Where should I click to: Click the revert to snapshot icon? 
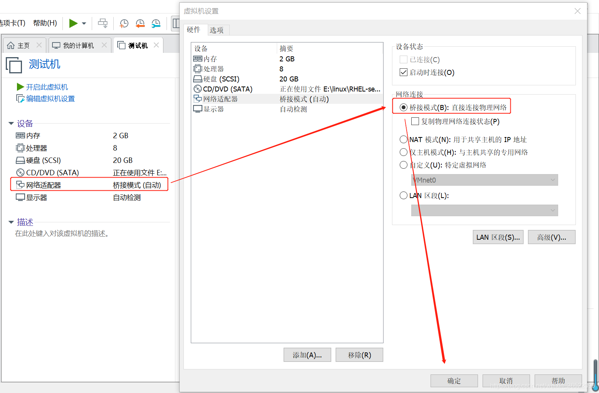tap(140, 24)
